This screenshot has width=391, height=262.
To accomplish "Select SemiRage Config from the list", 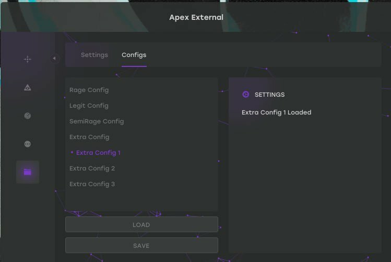I will [x=97, y=121].
